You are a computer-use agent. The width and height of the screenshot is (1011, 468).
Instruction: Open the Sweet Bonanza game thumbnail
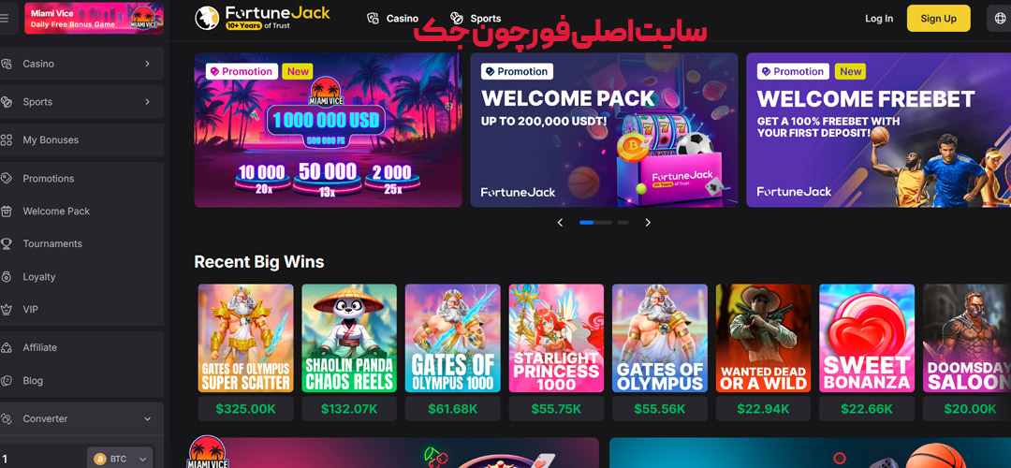[867, 339]
